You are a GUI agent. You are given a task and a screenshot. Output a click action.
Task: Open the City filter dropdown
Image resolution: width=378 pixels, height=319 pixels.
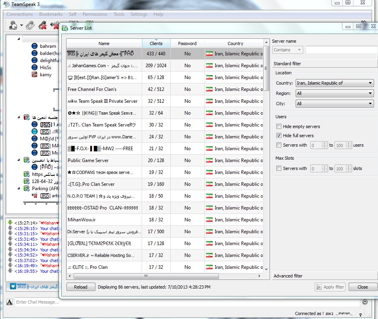point(334,104)
